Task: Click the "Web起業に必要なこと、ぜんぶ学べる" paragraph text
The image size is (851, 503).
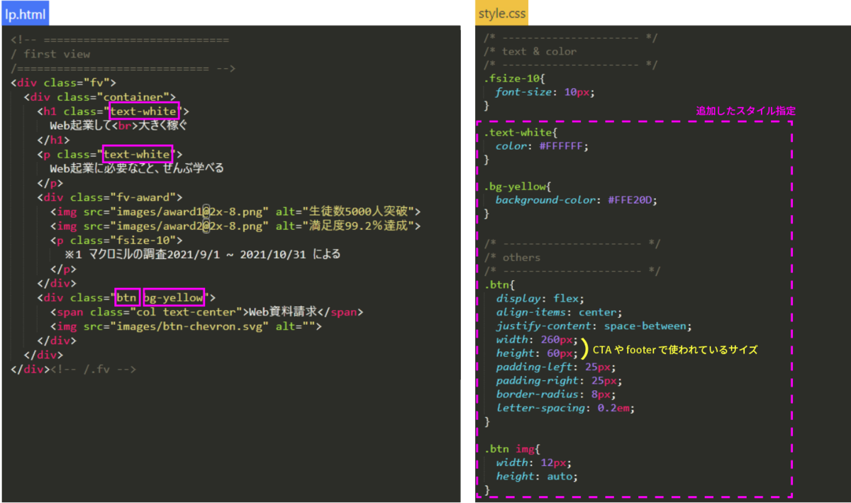Action: pos(136,168)
